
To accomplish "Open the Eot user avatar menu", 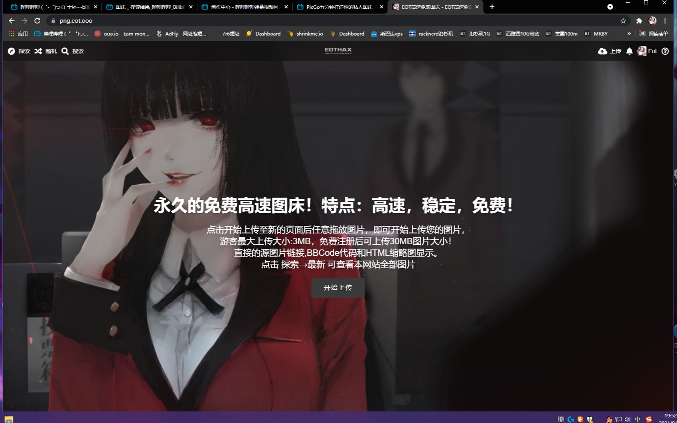I will pyautogui.click(x=642, y=51).
